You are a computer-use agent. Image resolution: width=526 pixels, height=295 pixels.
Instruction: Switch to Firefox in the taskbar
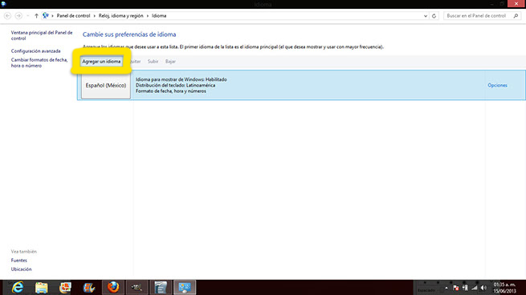(x=113, y=287)
